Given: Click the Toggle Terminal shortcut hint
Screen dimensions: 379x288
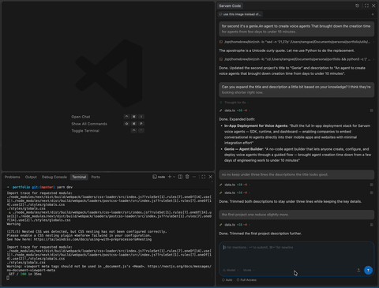Looking at the screenshot, I should tap(85, 131).
